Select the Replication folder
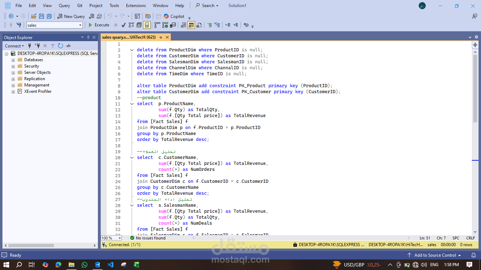This screenshot has height=270, width=481. (x=35, y=79)
